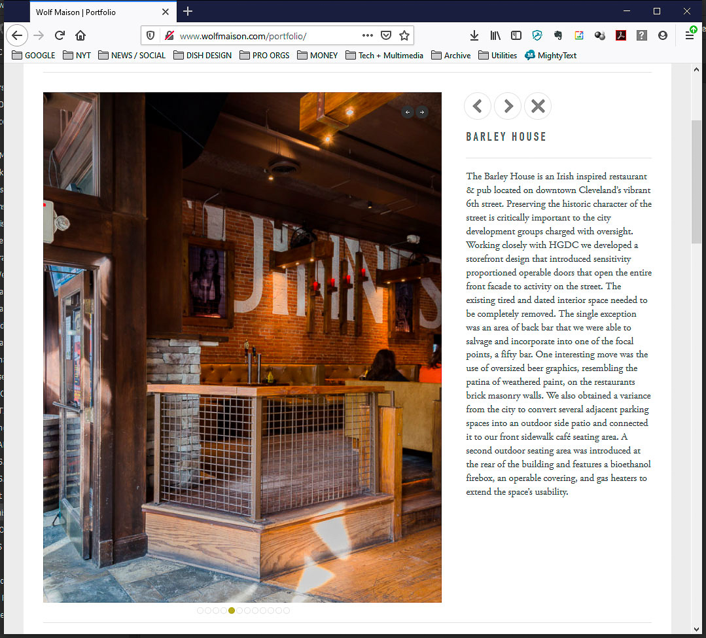706x638 pixels.
Task: Click the Firefox account avatar icon
Action: (663, 35)
